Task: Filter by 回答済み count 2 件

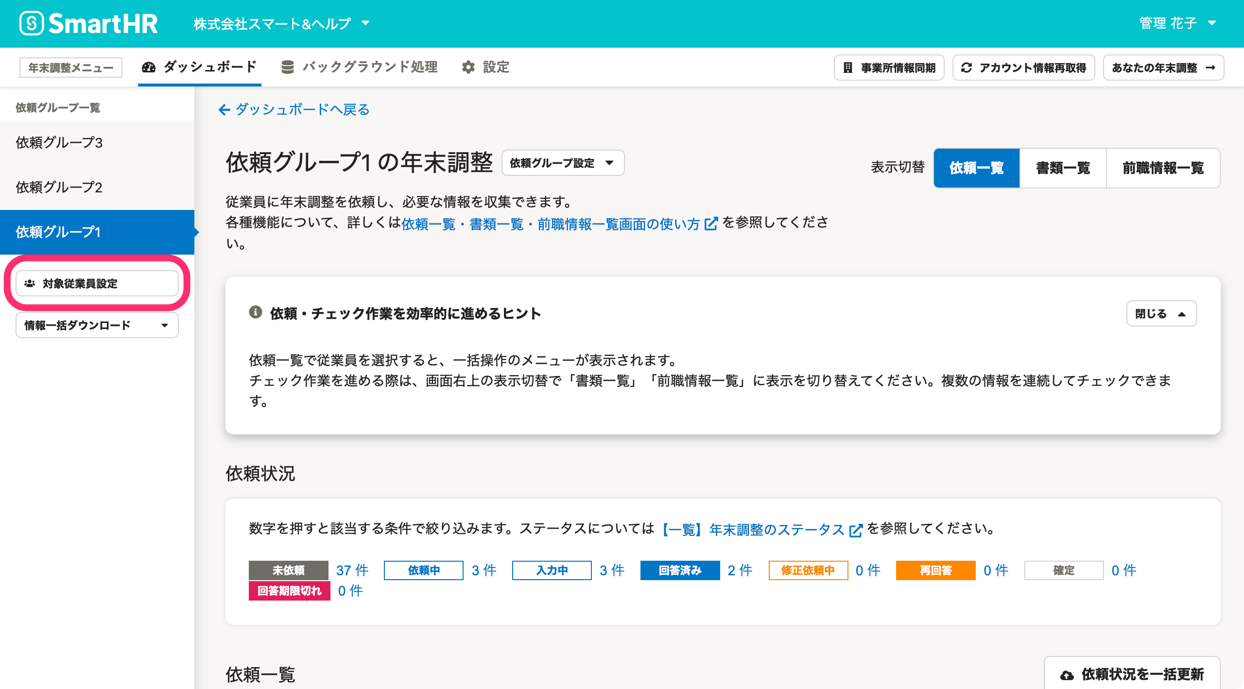Action: (740, 570)
